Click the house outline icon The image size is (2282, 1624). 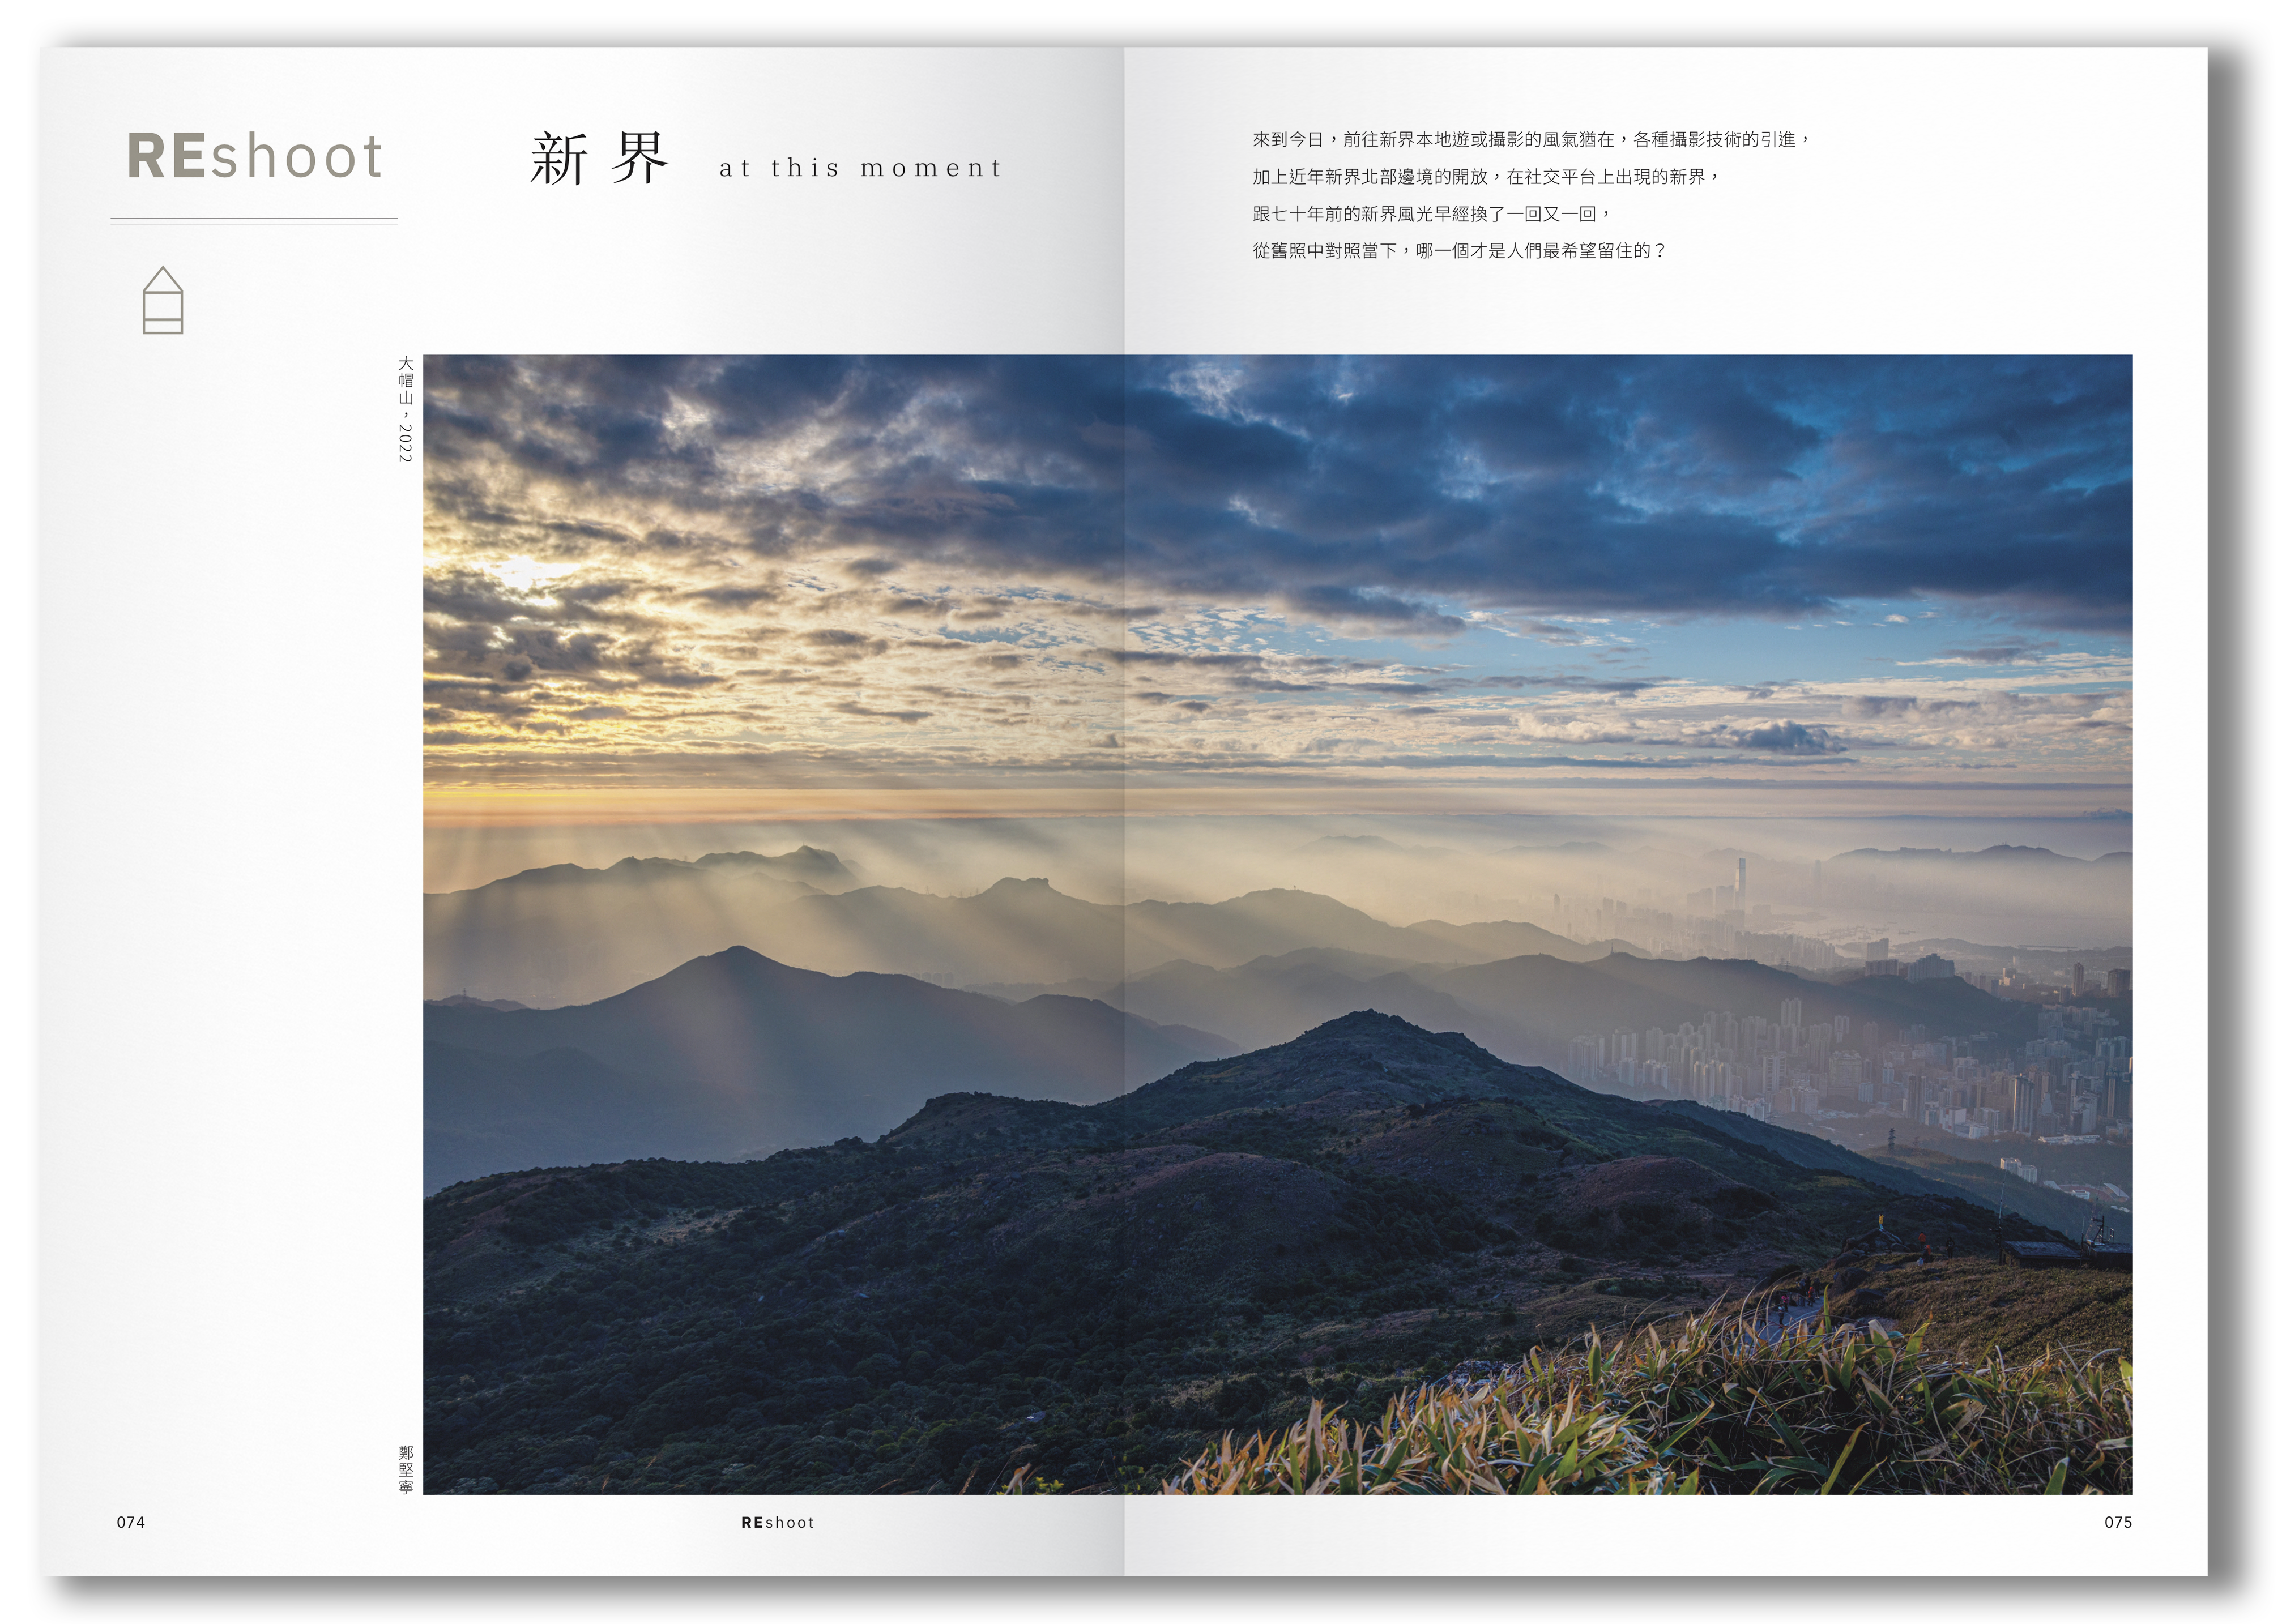click(163, 300)
